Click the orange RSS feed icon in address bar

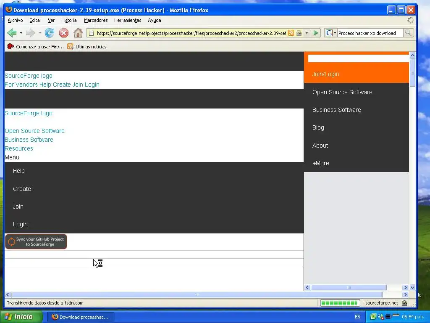point(291,33)
